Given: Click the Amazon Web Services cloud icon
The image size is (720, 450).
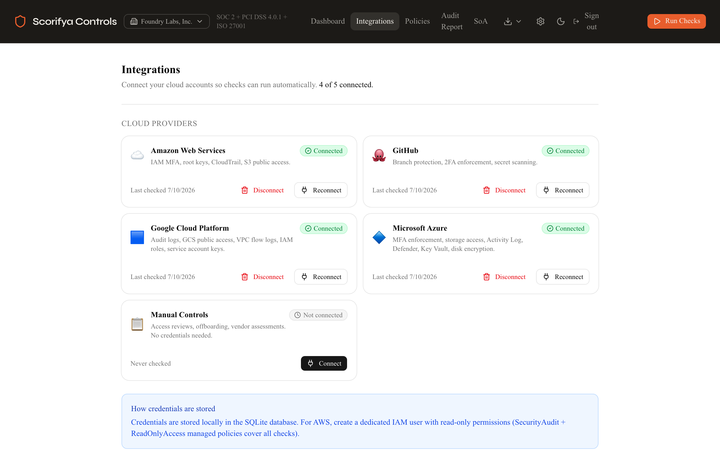Looking at the screenshot, I should pyautogui.click(x=137, y=155).
